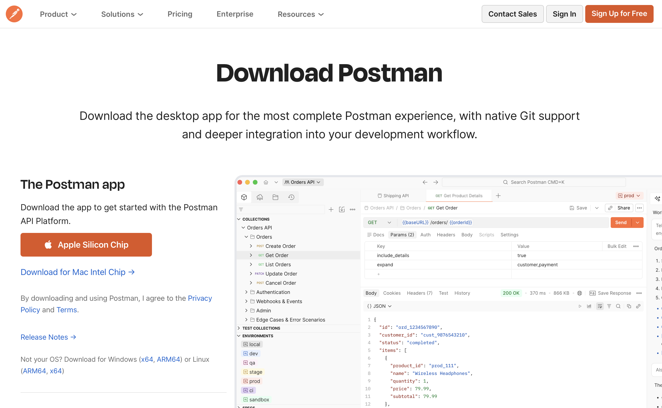Click the Sign In button

564,14
